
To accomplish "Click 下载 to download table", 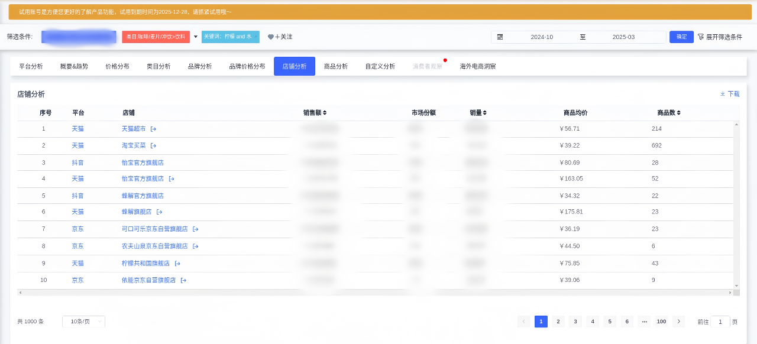I will 730,94.
